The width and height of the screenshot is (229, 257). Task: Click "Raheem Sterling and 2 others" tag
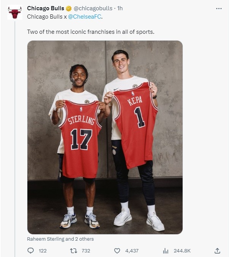pyautogui.click(x=60, y=239)
